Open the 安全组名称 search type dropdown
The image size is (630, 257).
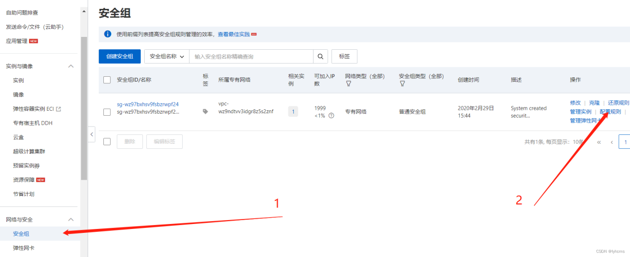167,57
